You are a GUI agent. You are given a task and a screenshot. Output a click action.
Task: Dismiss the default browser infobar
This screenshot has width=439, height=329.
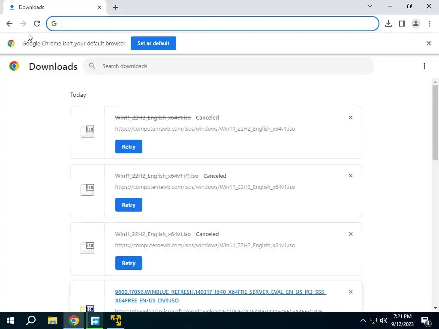tap(428, 43)
